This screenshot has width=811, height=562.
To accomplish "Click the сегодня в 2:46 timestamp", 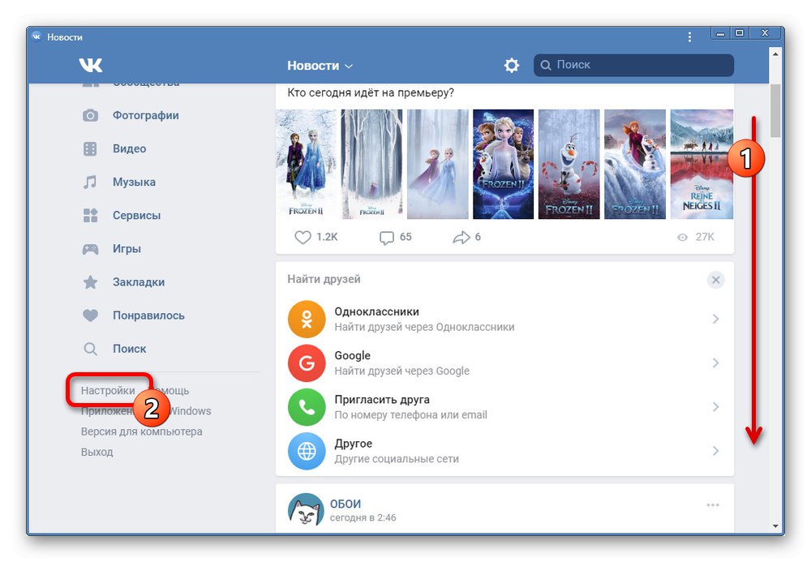I will pyautogui.click(x=363, y=517).
